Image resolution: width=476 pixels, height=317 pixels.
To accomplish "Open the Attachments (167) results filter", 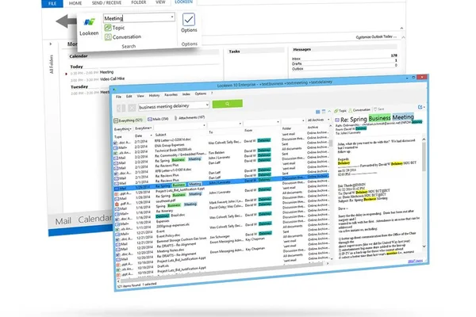I will coord(190,118).
